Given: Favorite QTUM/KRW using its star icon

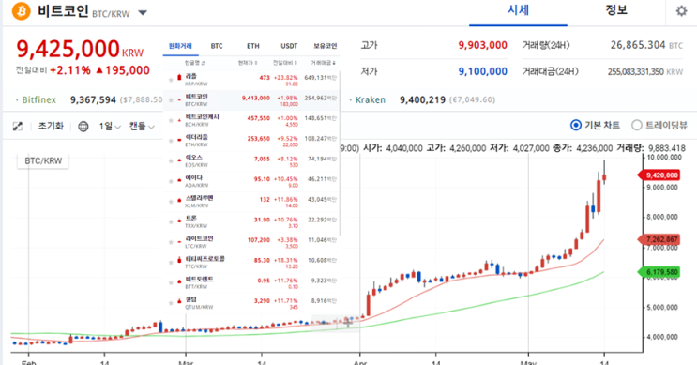Looking at the screenshot, I should 170,303.
